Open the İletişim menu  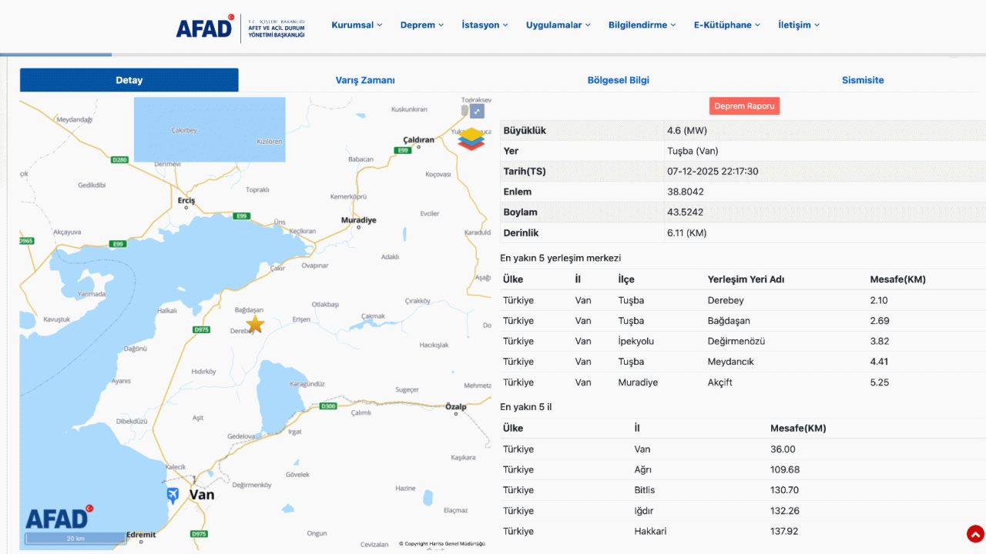798,25
